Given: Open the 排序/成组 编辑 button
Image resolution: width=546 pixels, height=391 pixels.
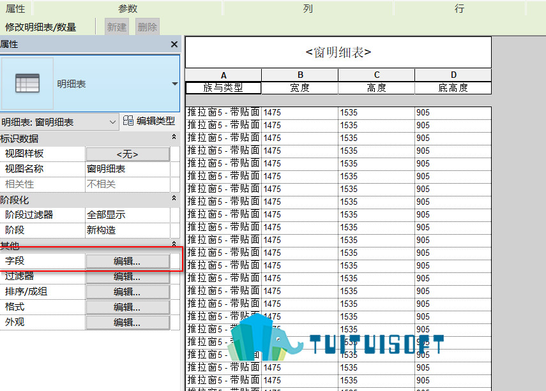Looking at the screenshot, I should coord(128,292).
